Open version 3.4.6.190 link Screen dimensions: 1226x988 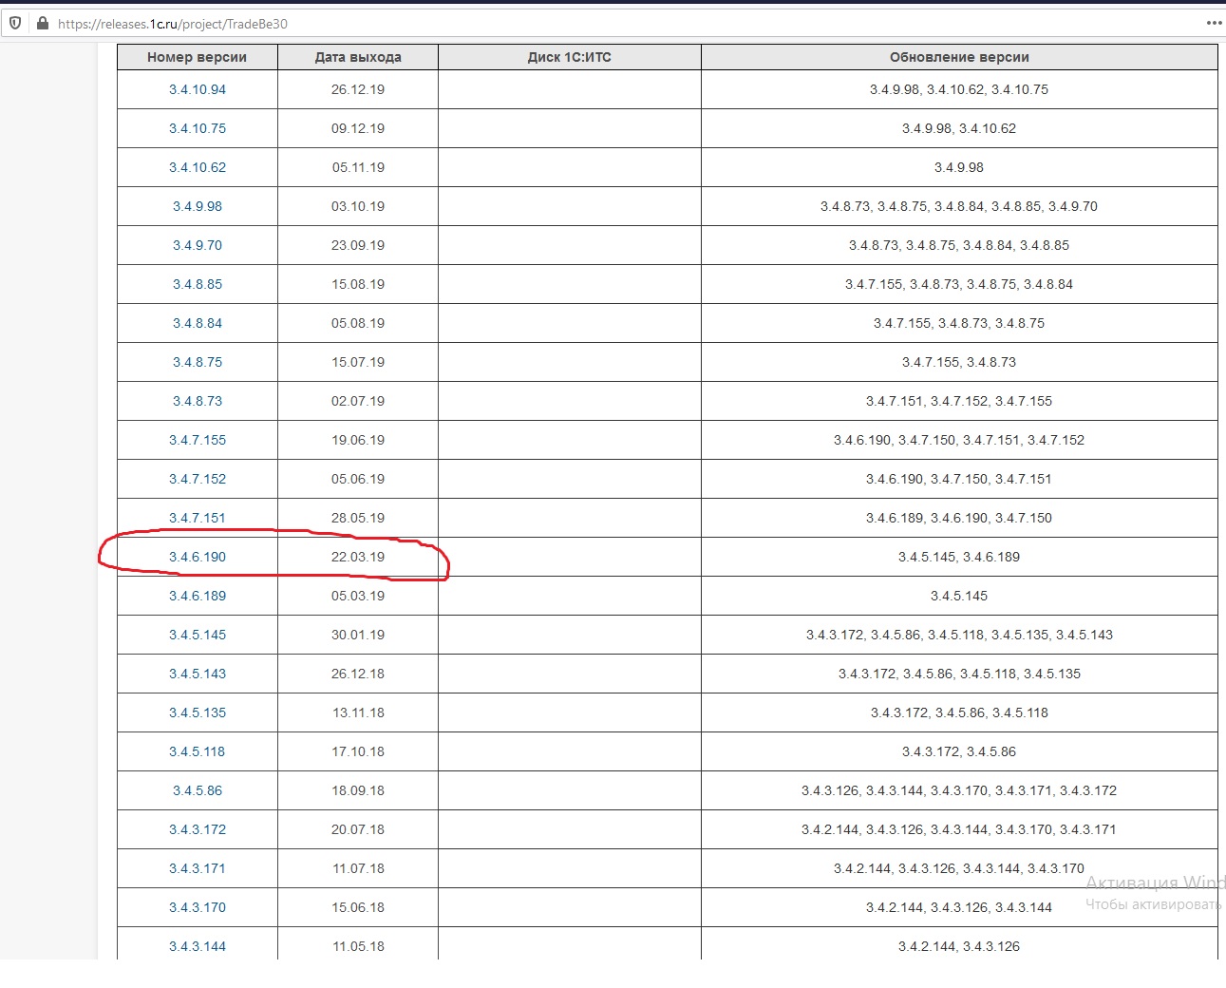pyautogui.click(x=198, y=557)
